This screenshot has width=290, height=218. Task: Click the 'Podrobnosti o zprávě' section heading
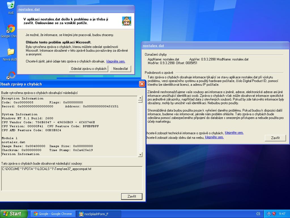click(159, 73)
